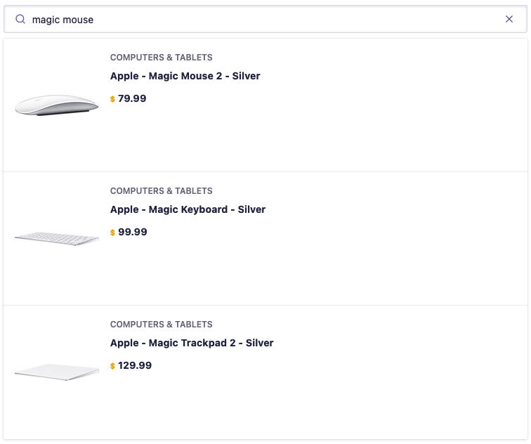This screenshot has width=531, height=444.
Task: Click inside the 'magic mouse' search field
Action: click(x=264, y=19)
